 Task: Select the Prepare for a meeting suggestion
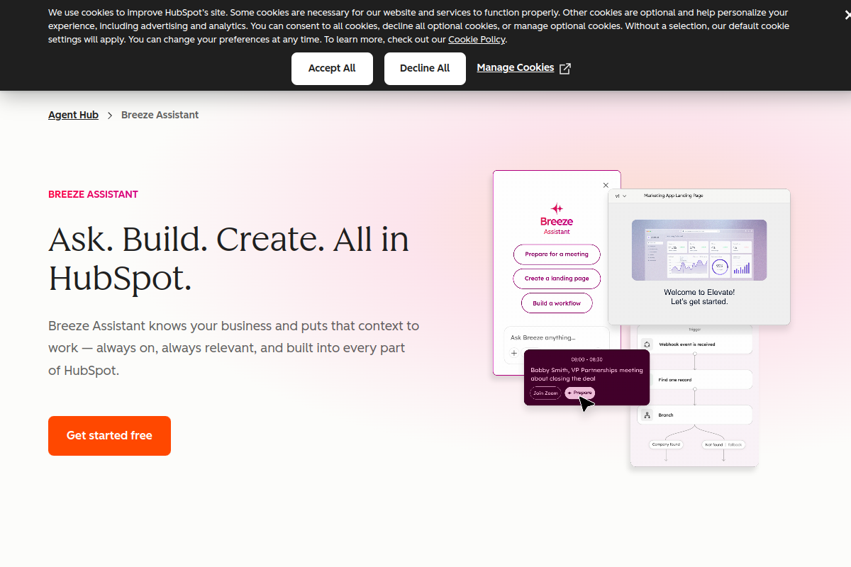(557, 254)
